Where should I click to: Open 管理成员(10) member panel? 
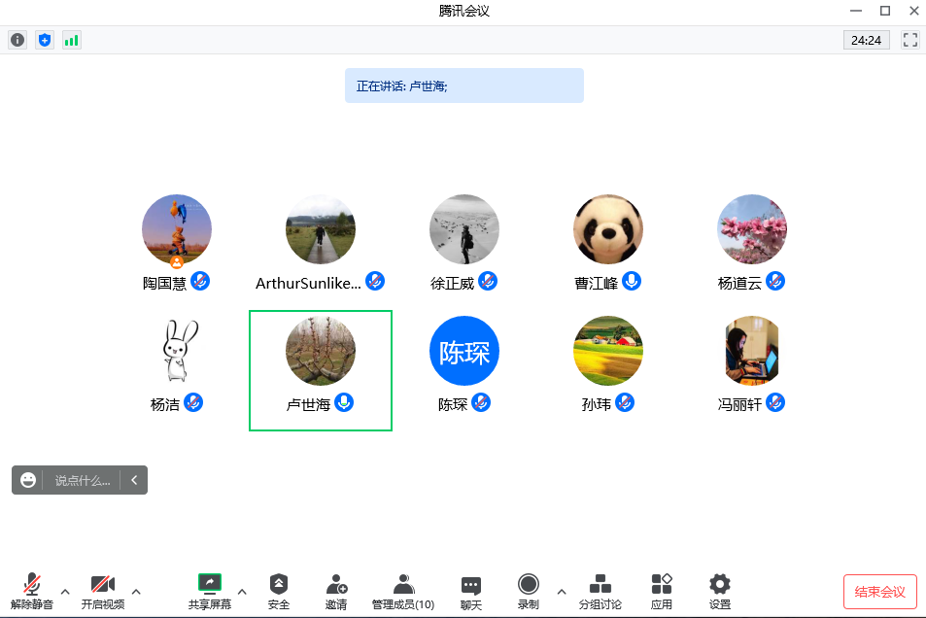[403, 592]
